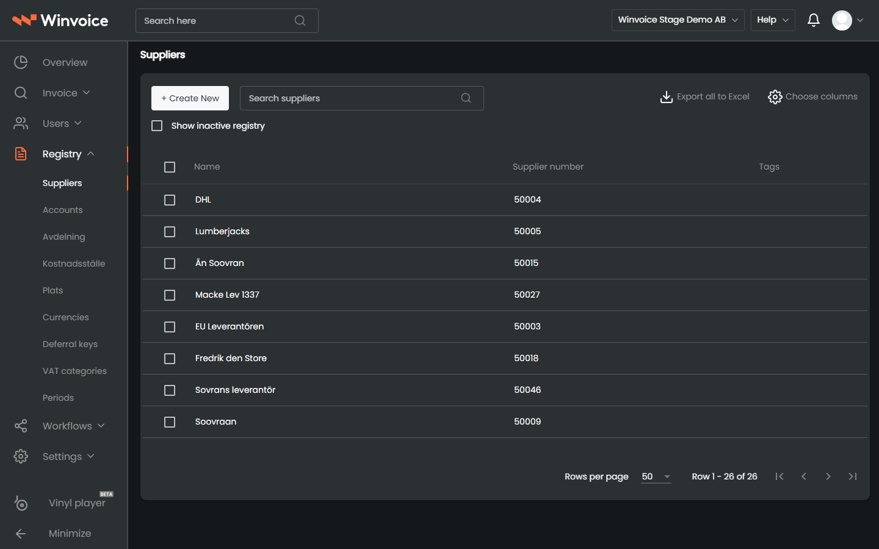879x549 pixels.
Task: Check the Lumberjacks row checkbox
Action: coord(170,232)
